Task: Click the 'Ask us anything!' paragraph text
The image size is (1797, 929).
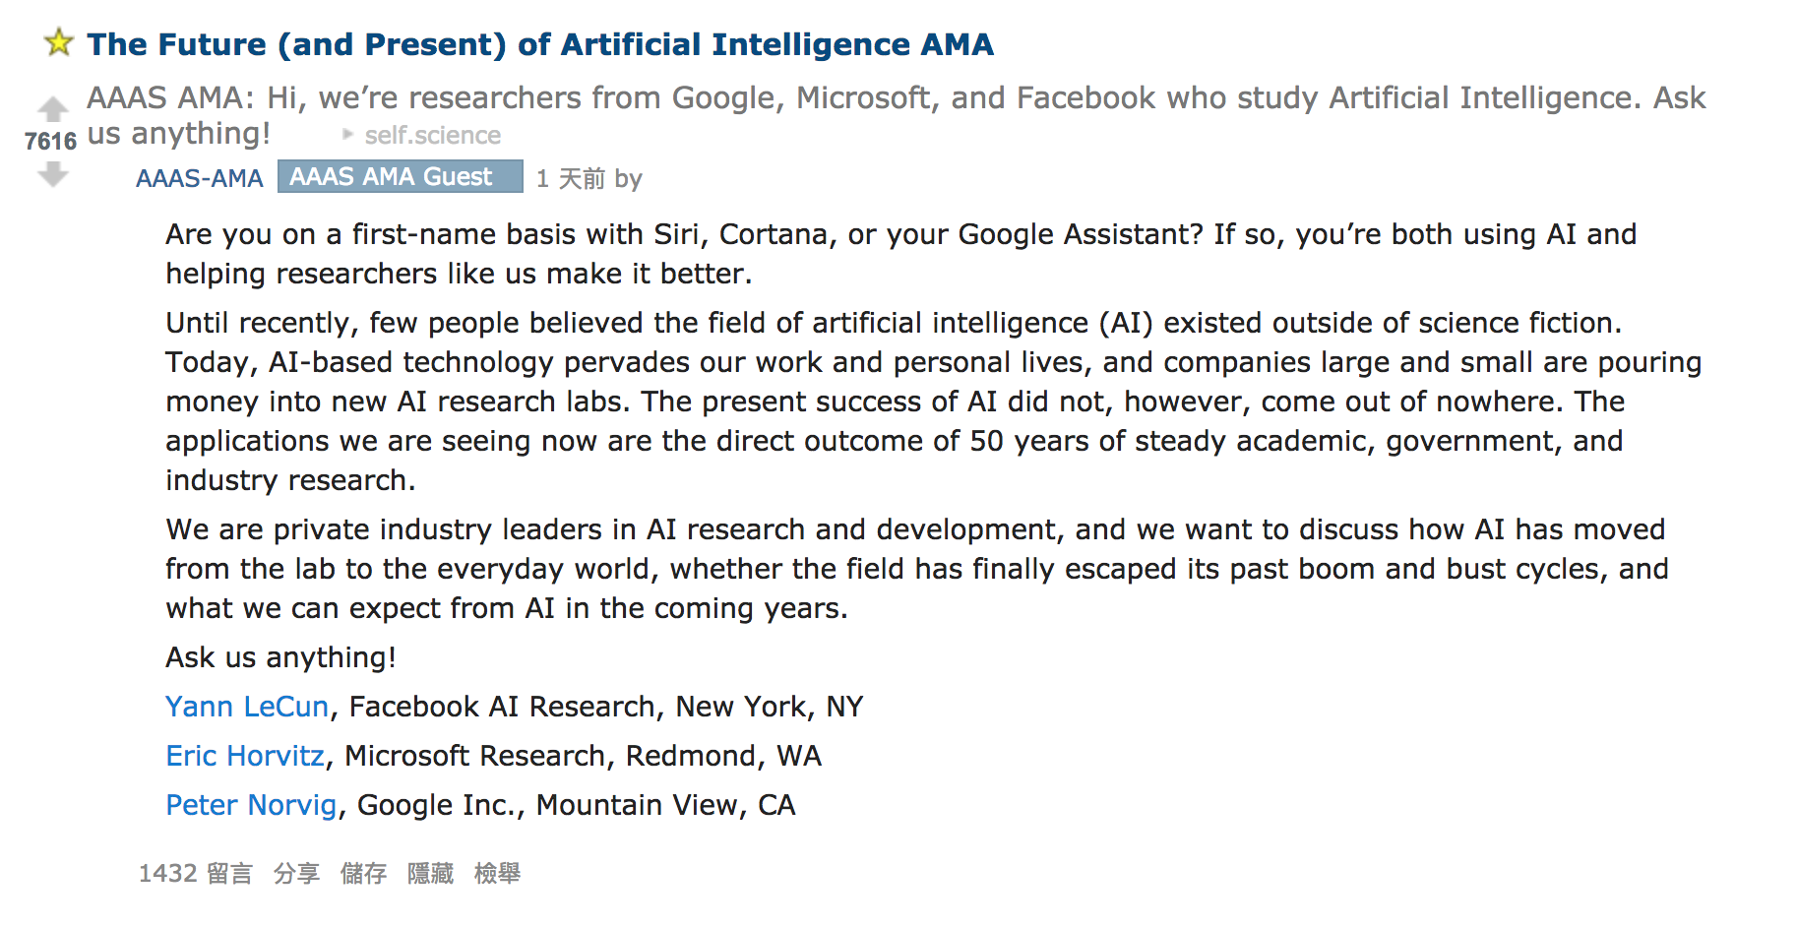Action: click(280, 657)
